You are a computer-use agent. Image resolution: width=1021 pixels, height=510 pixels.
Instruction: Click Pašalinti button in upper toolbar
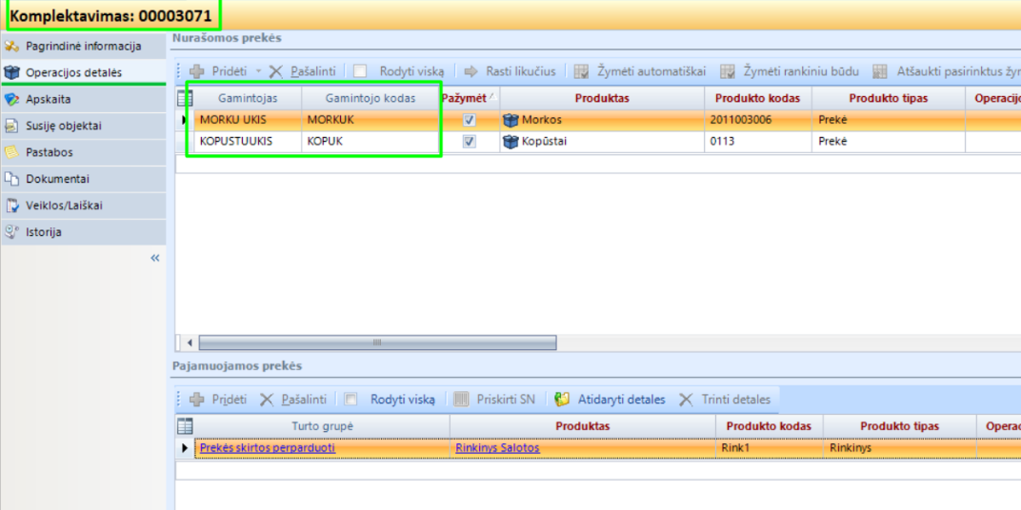coord(302,71)
